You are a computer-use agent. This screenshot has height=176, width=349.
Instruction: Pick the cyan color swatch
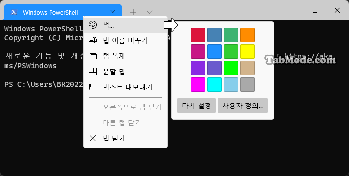pos(214,85)
